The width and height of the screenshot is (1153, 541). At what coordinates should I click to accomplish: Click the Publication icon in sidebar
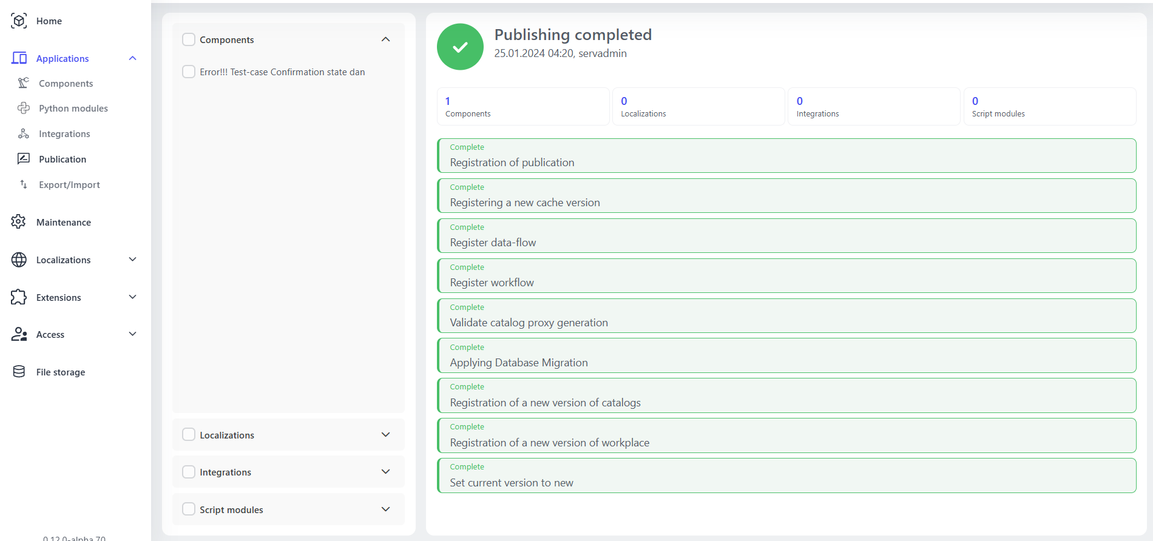coord(24,159)
